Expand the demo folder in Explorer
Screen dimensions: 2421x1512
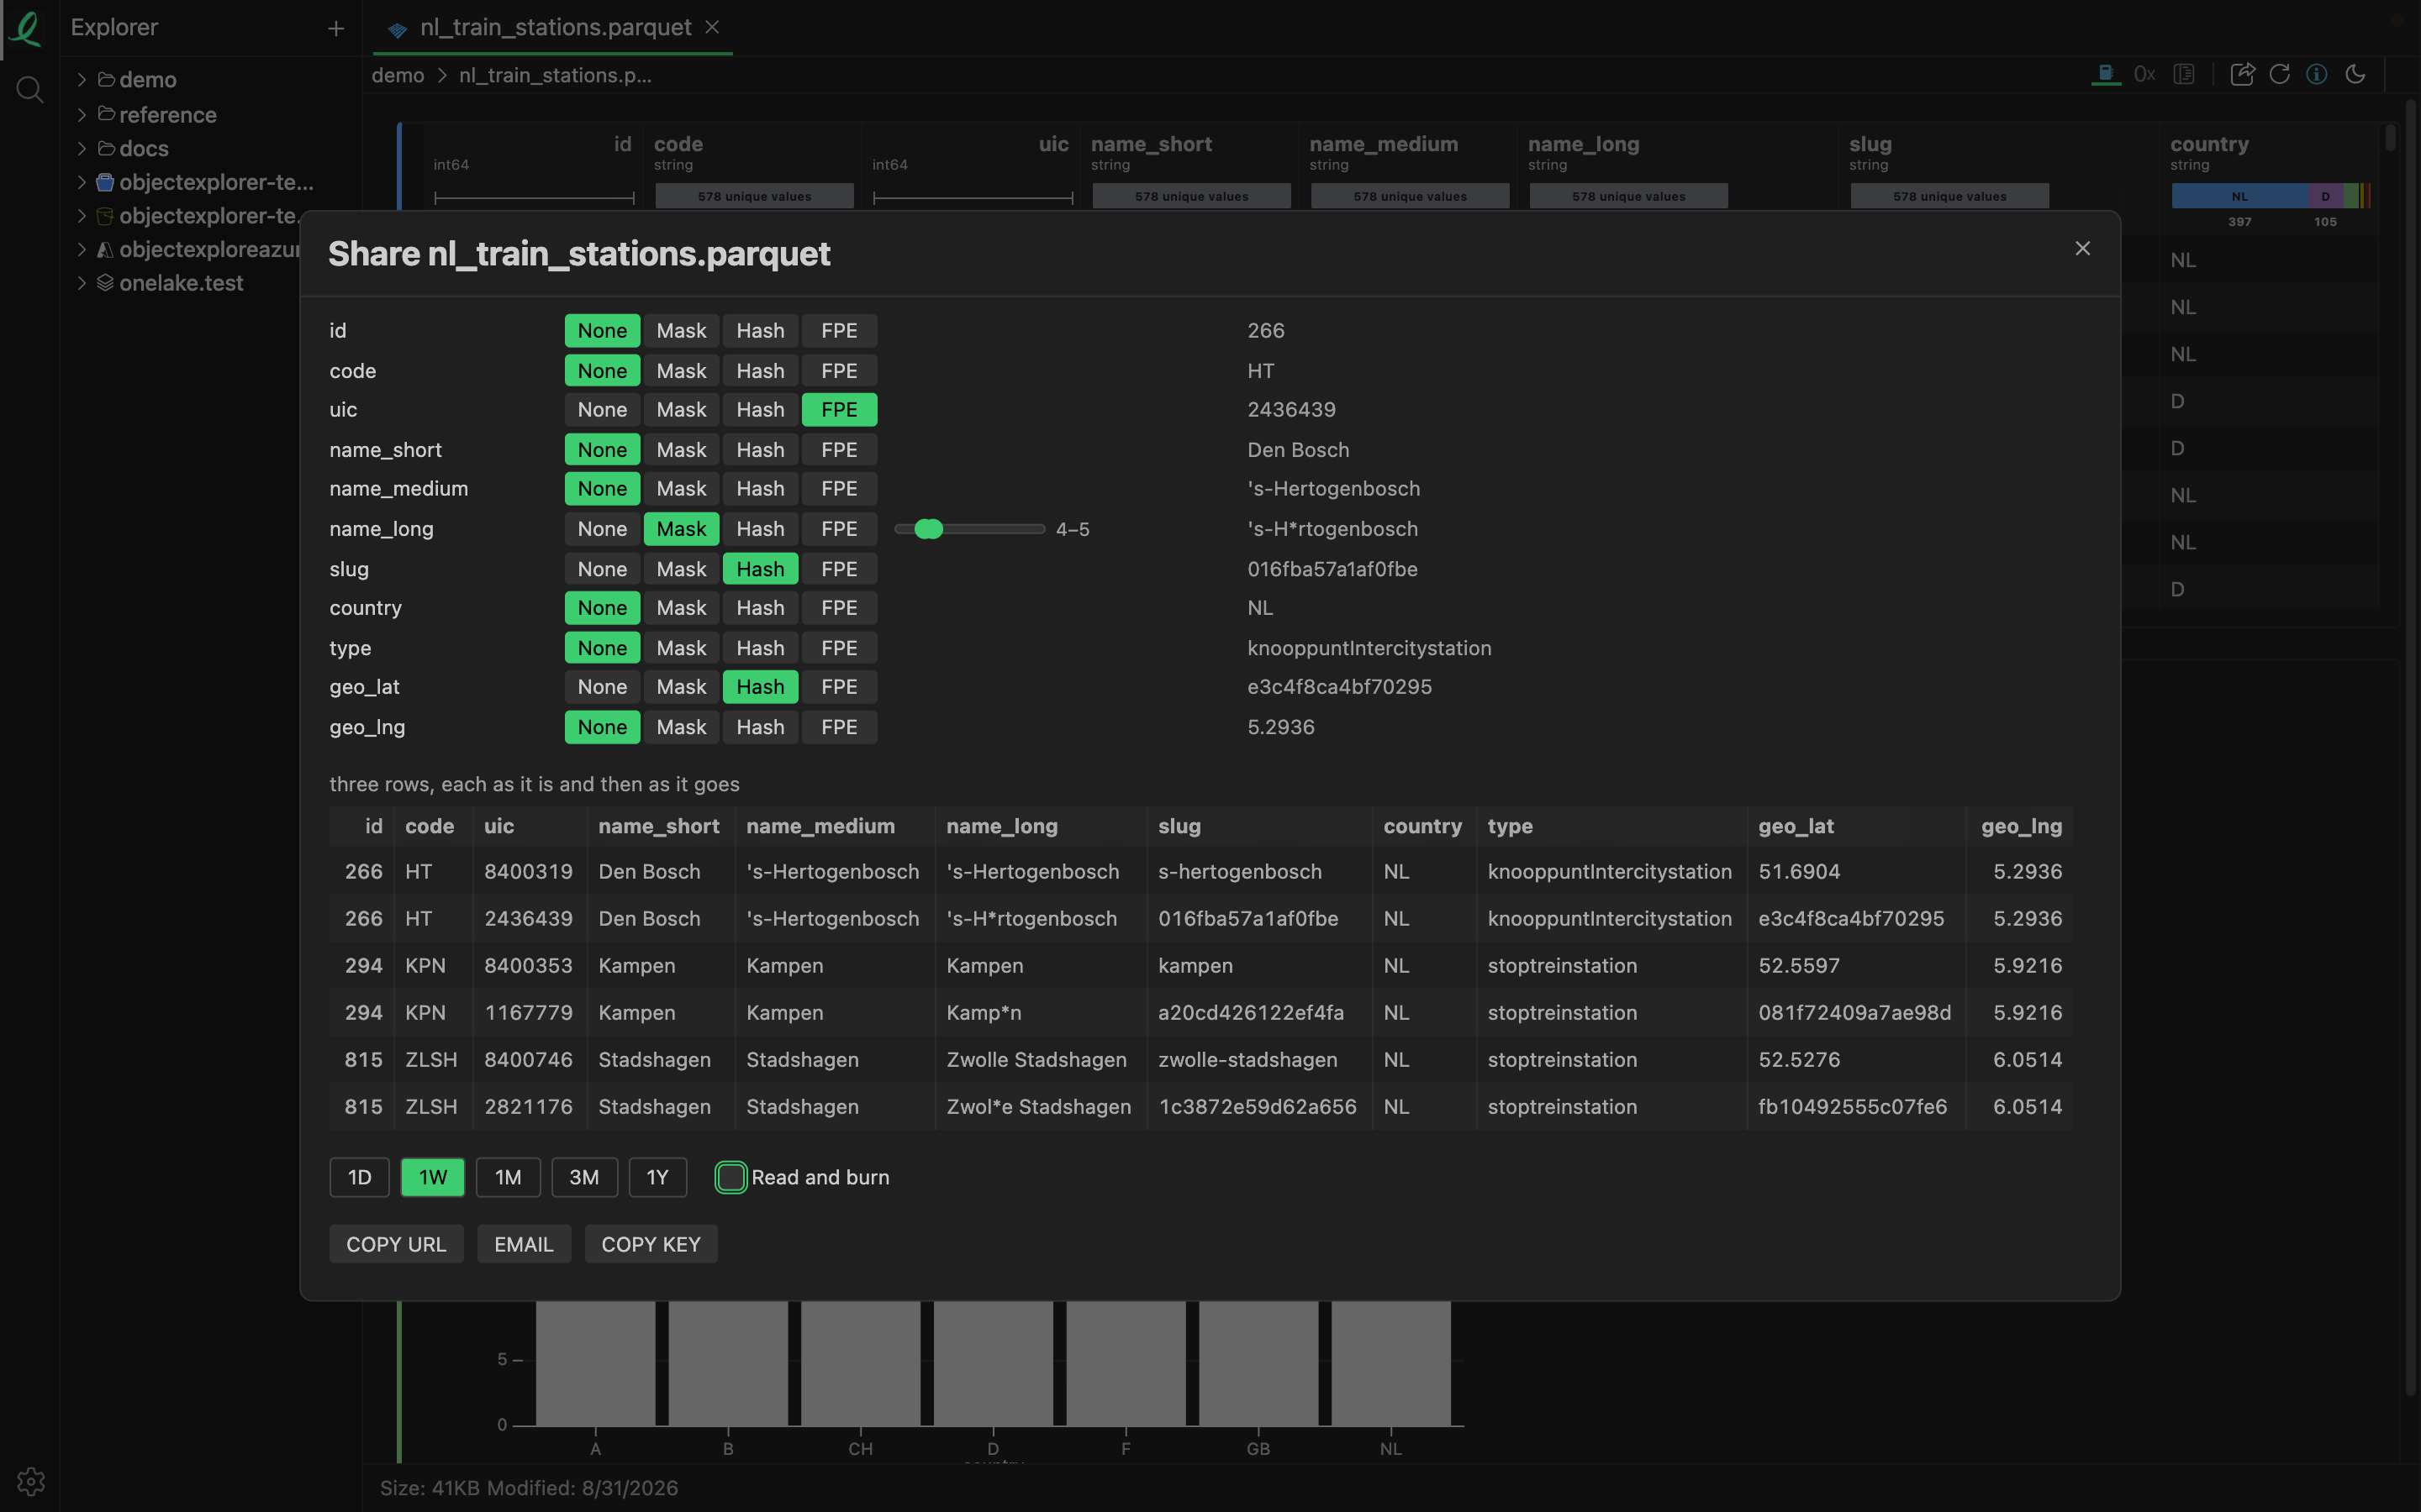pyautogui.click(x=82, y=80)
